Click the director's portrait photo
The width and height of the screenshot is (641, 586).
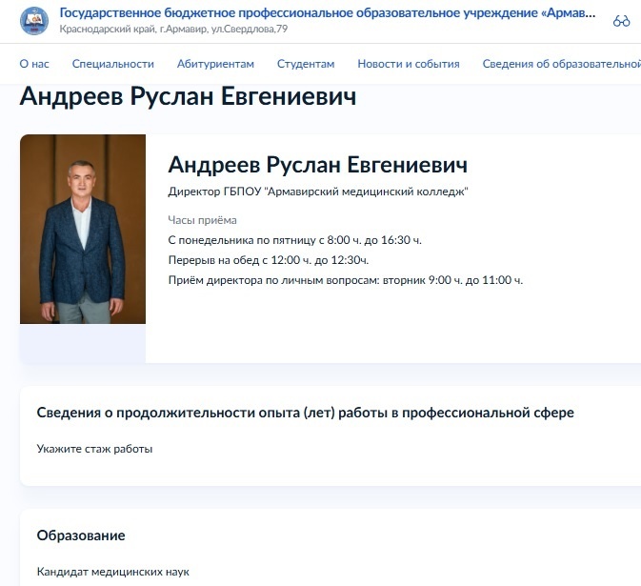[x=83, y=229]
